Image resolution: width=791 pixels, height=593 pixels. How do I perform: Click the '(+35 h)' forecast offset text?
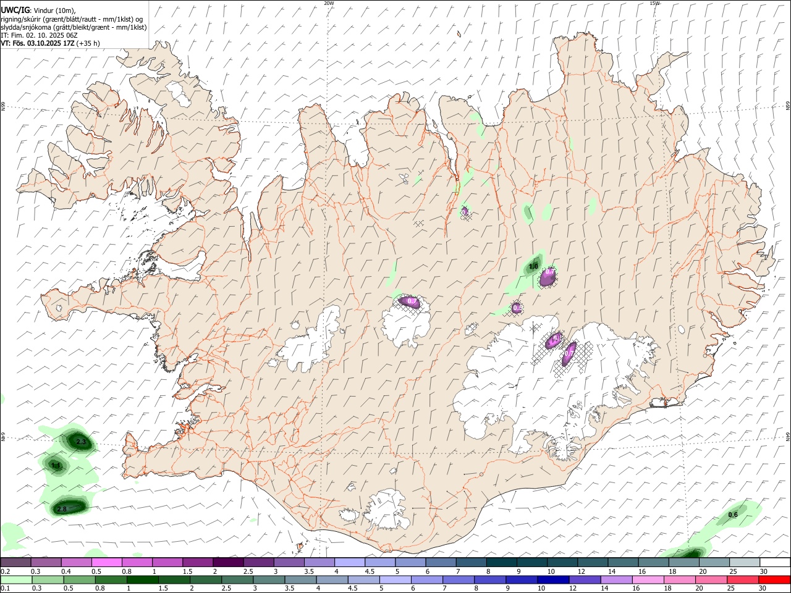[x=89, y=43]
